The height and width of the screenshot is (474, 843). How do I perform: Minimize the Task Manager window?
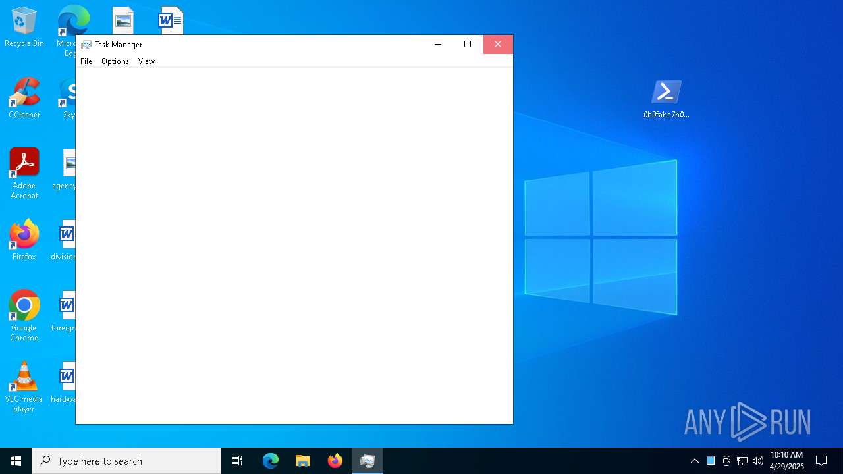tap(438, 44)
